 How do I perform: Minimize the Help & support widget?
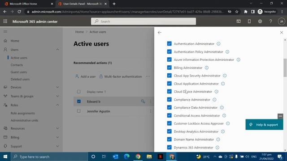click(280, 116)
